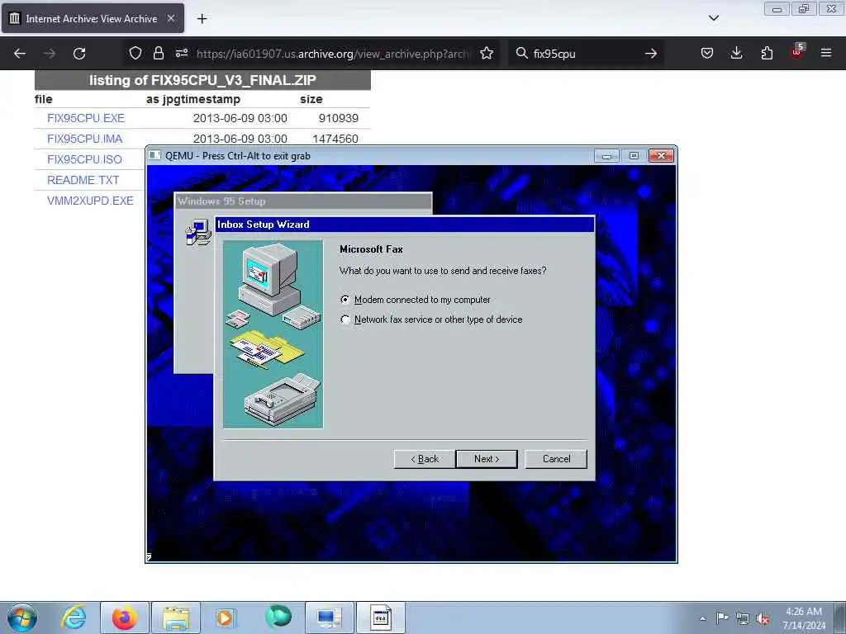This screenshot has width=846, height=634.
Task: Show hidden system tray icons
Action: point(702,619)
